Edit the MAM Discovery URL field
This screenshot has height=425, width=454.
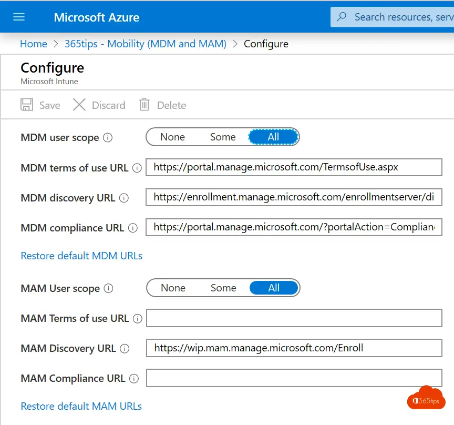(x=294, y=348)
